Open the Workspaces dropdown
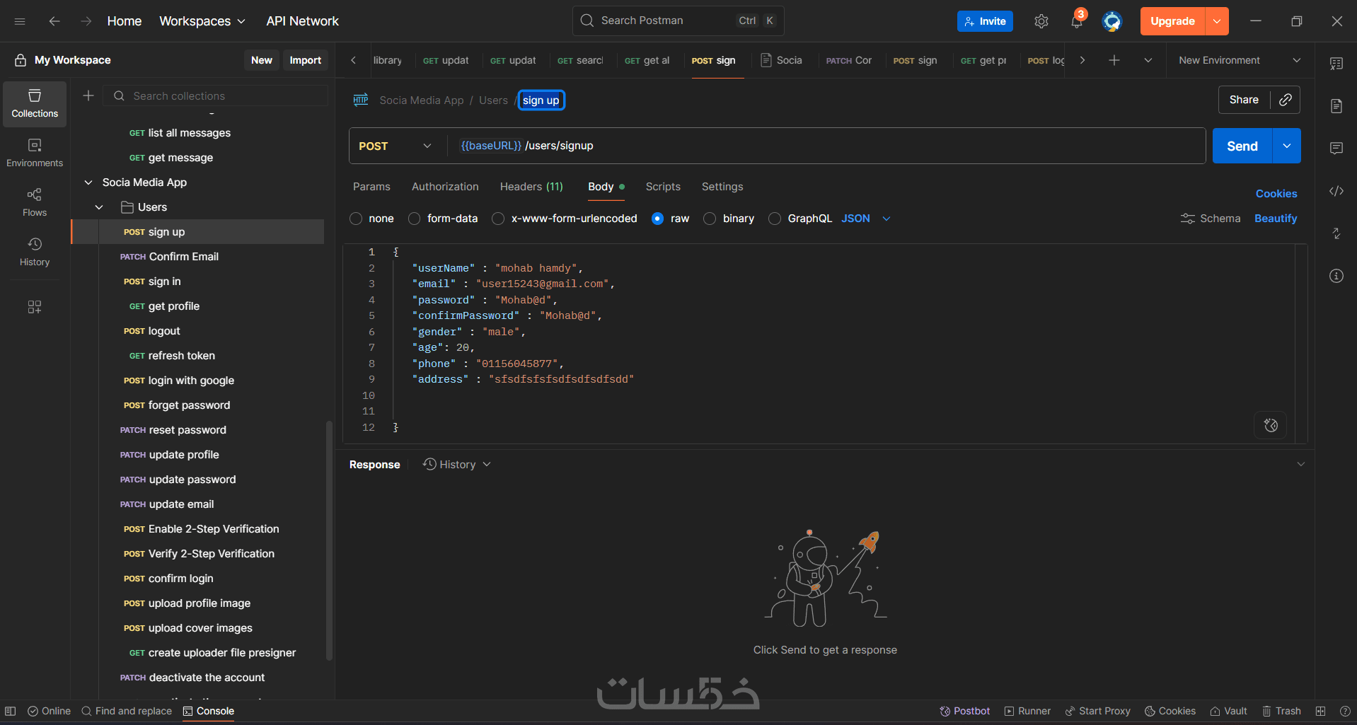 [x=202, y=21]
